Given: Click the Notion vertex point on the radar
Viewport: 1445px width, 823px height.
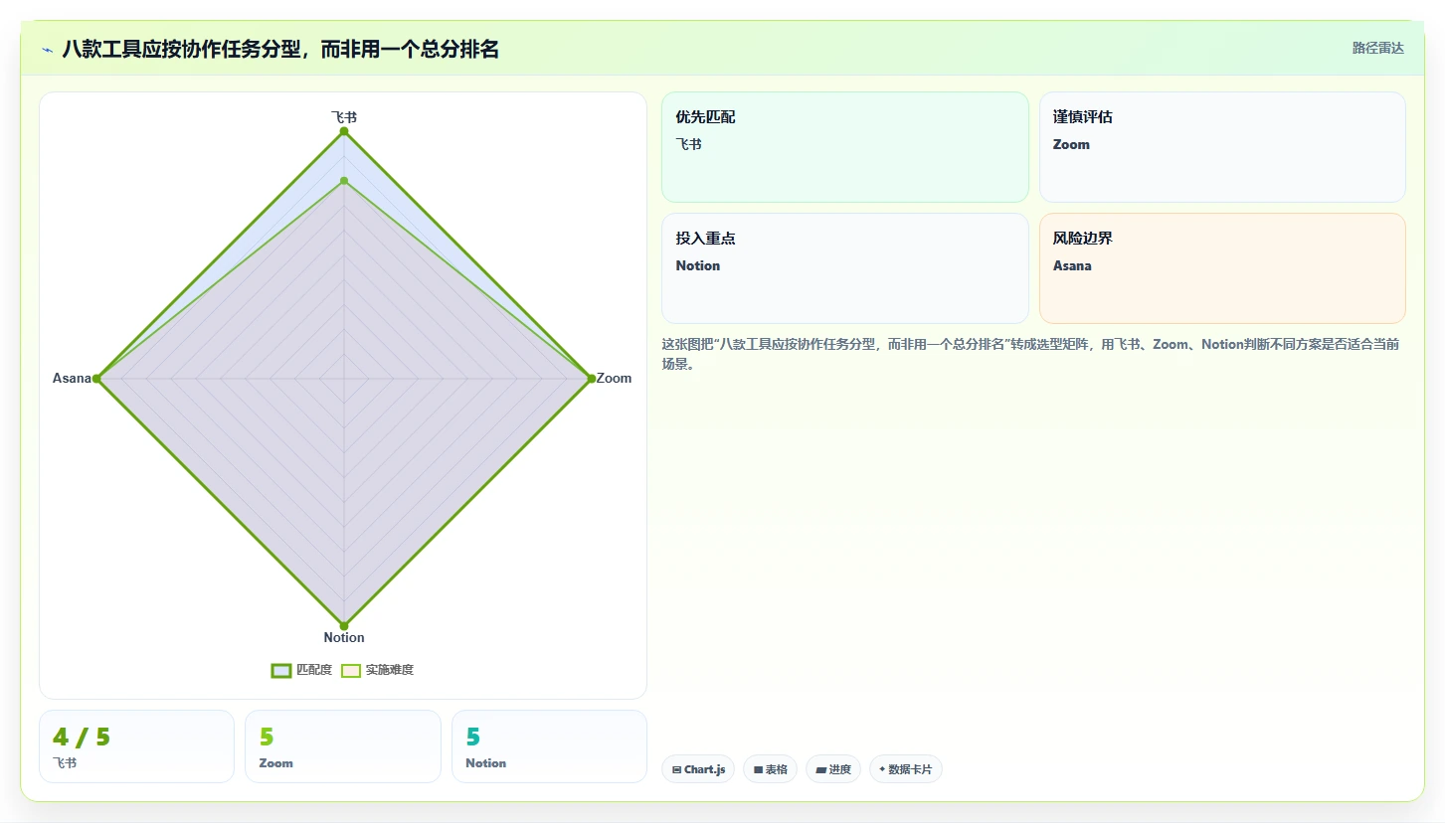Looking at the screenshot, I should tap(344, 625).
